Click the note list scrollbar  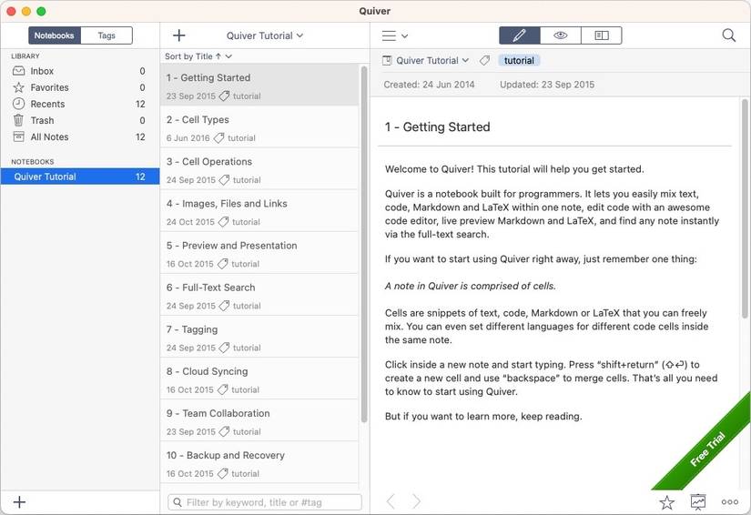tap(364, 244)
